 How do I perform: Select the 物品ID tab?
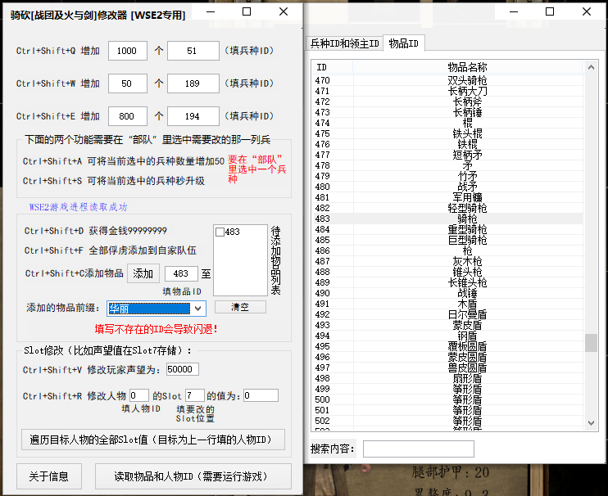[x=403, y=43]
